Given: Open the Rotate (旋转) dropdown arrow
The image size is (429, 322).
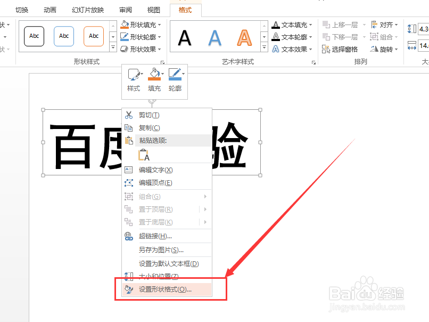Looking at the screenshot, I should 396,50.
